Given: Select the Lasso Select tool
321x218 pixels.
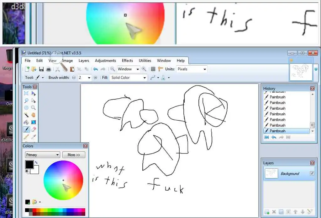Looking at the screenshot, I should [26, 101].
